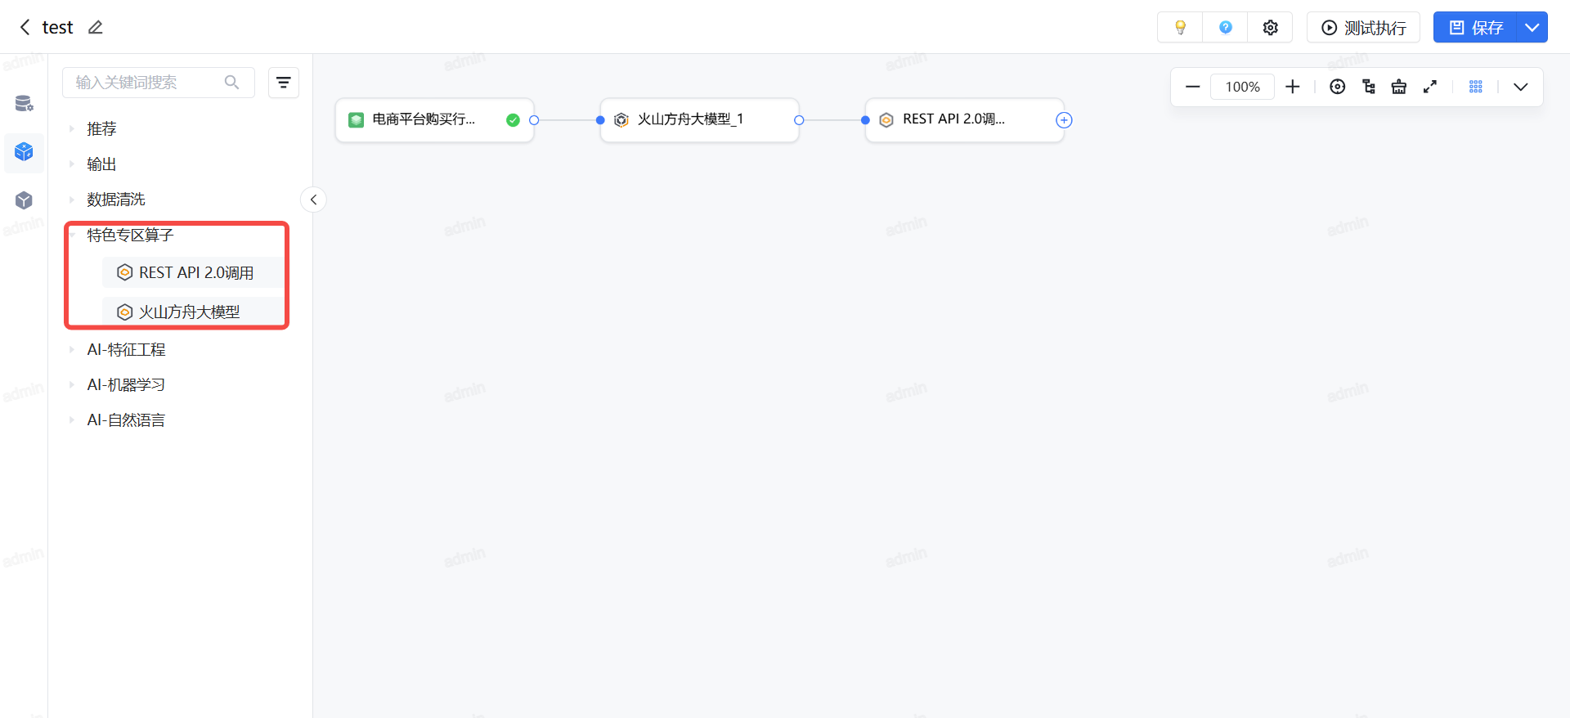Select the 火山方舟大模型_1 node on canvas

[x=699, y=120]
